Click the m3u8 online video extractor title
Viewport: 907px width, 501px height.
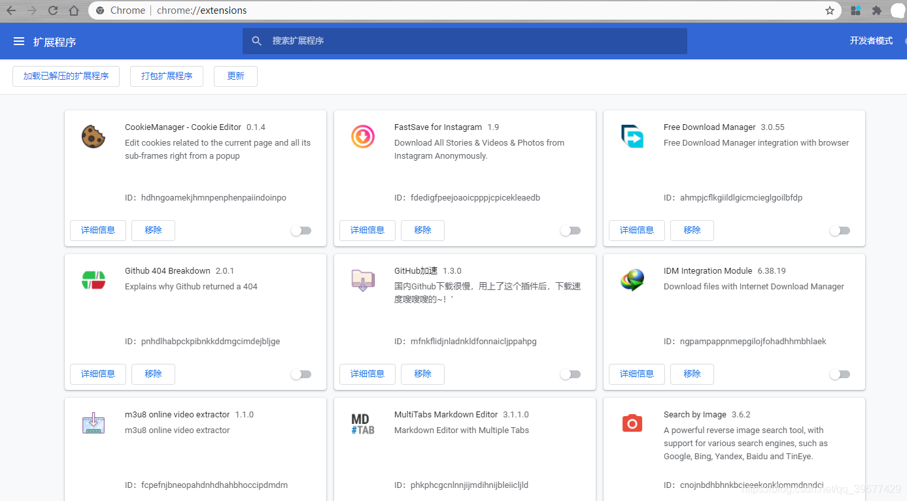coord(177,415)
